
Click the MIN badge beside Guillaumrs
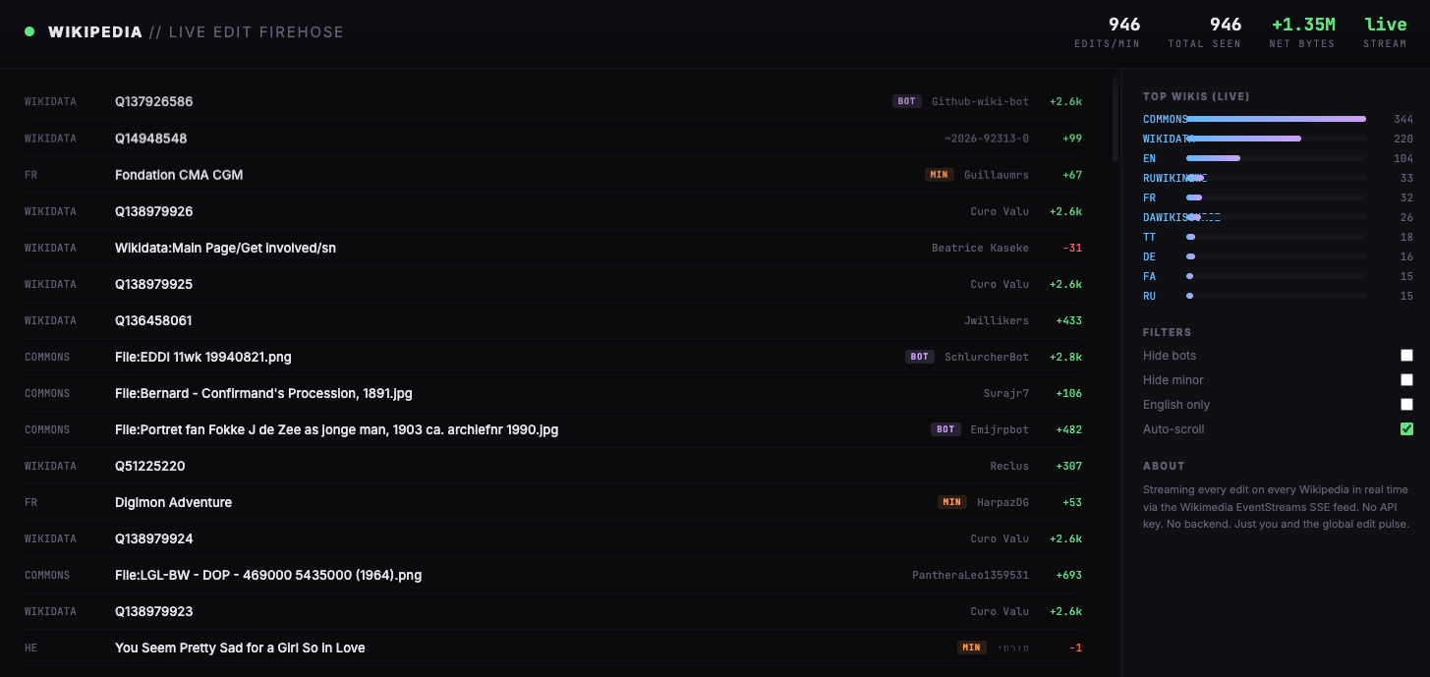[x=939, y=175]
